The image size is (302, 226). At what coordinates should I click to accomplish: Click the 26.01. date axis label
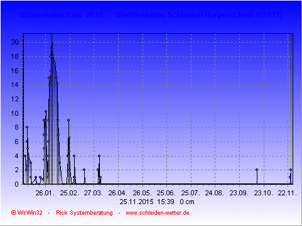click(45, 193)
